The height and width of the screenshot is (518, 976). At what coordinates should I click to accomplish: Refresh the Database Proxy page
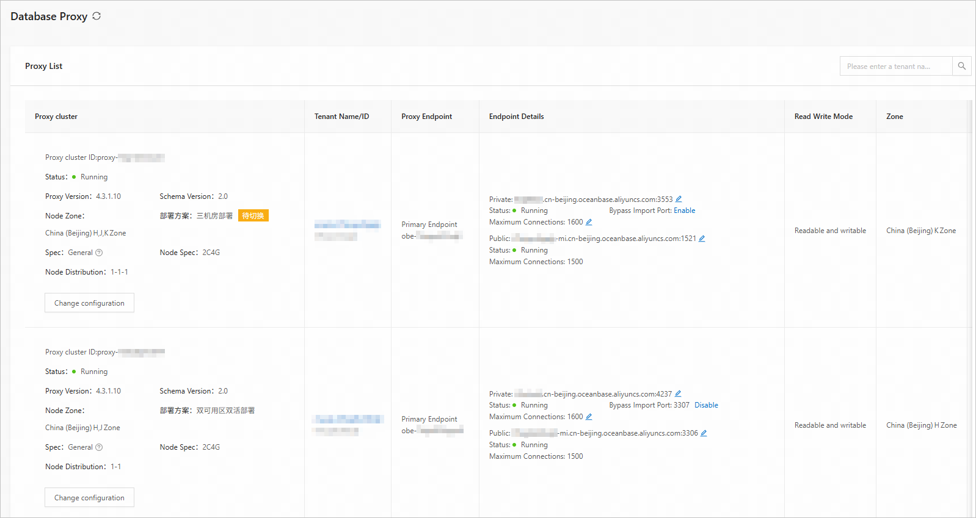click(x=97, y=16)
